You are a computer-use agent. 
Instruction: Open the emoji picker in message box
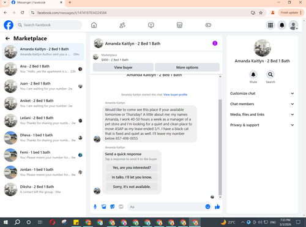click(207, 207)
